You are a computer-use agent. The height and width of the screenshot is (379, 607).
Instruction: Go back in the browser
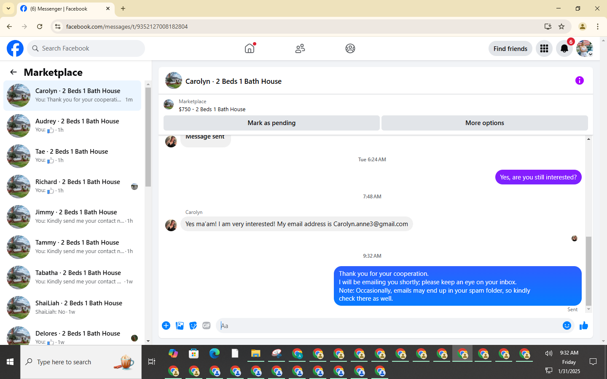point(9,27)
